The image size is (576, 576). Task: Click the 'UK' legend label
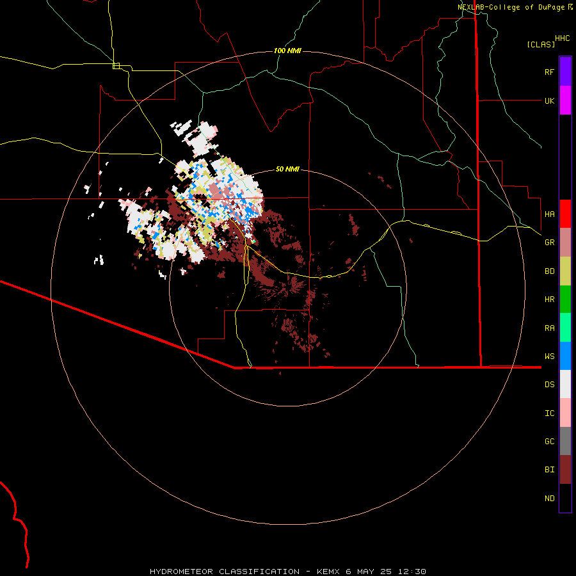point(549,100)
